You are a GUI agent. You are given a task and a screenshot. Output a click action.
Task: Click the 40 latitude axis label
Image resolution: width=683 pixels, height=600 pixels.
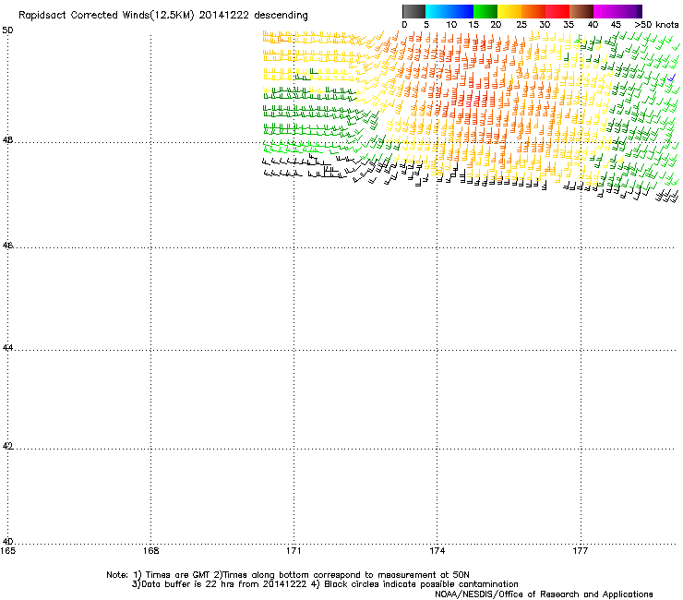pyautogui.click(x=7, y=542)
